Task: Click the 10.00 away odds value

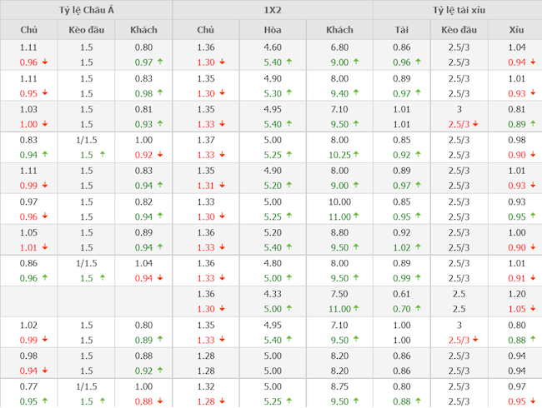Action: click(339, 202)
